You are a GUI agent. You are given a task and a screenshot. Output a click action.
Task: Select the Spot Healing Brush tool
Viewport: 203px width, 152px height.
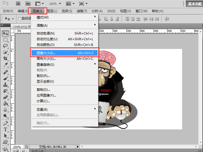5,72
